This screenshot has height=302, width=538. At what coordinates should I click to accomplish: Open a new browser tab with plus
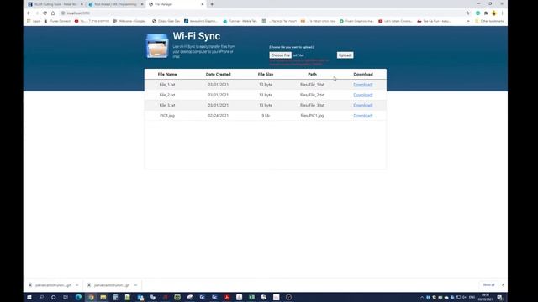[212, 4]
